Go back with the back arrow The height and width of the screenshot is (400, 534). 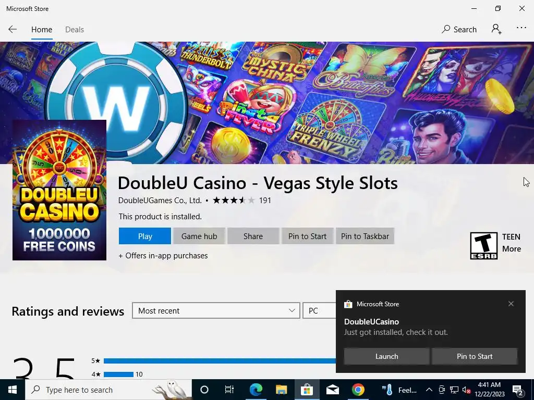tap(13, 29)
